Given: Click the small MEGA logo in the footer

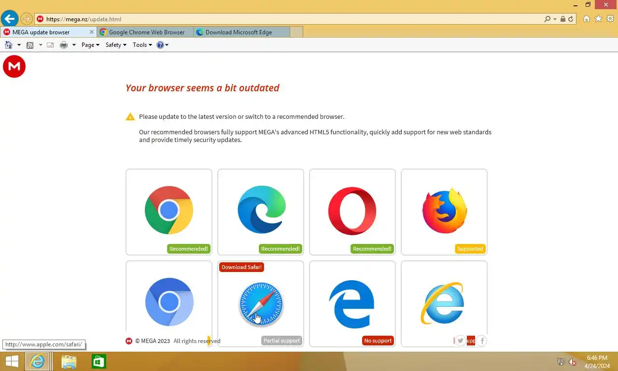Looking at the screenshot, I should pos(129,341).
